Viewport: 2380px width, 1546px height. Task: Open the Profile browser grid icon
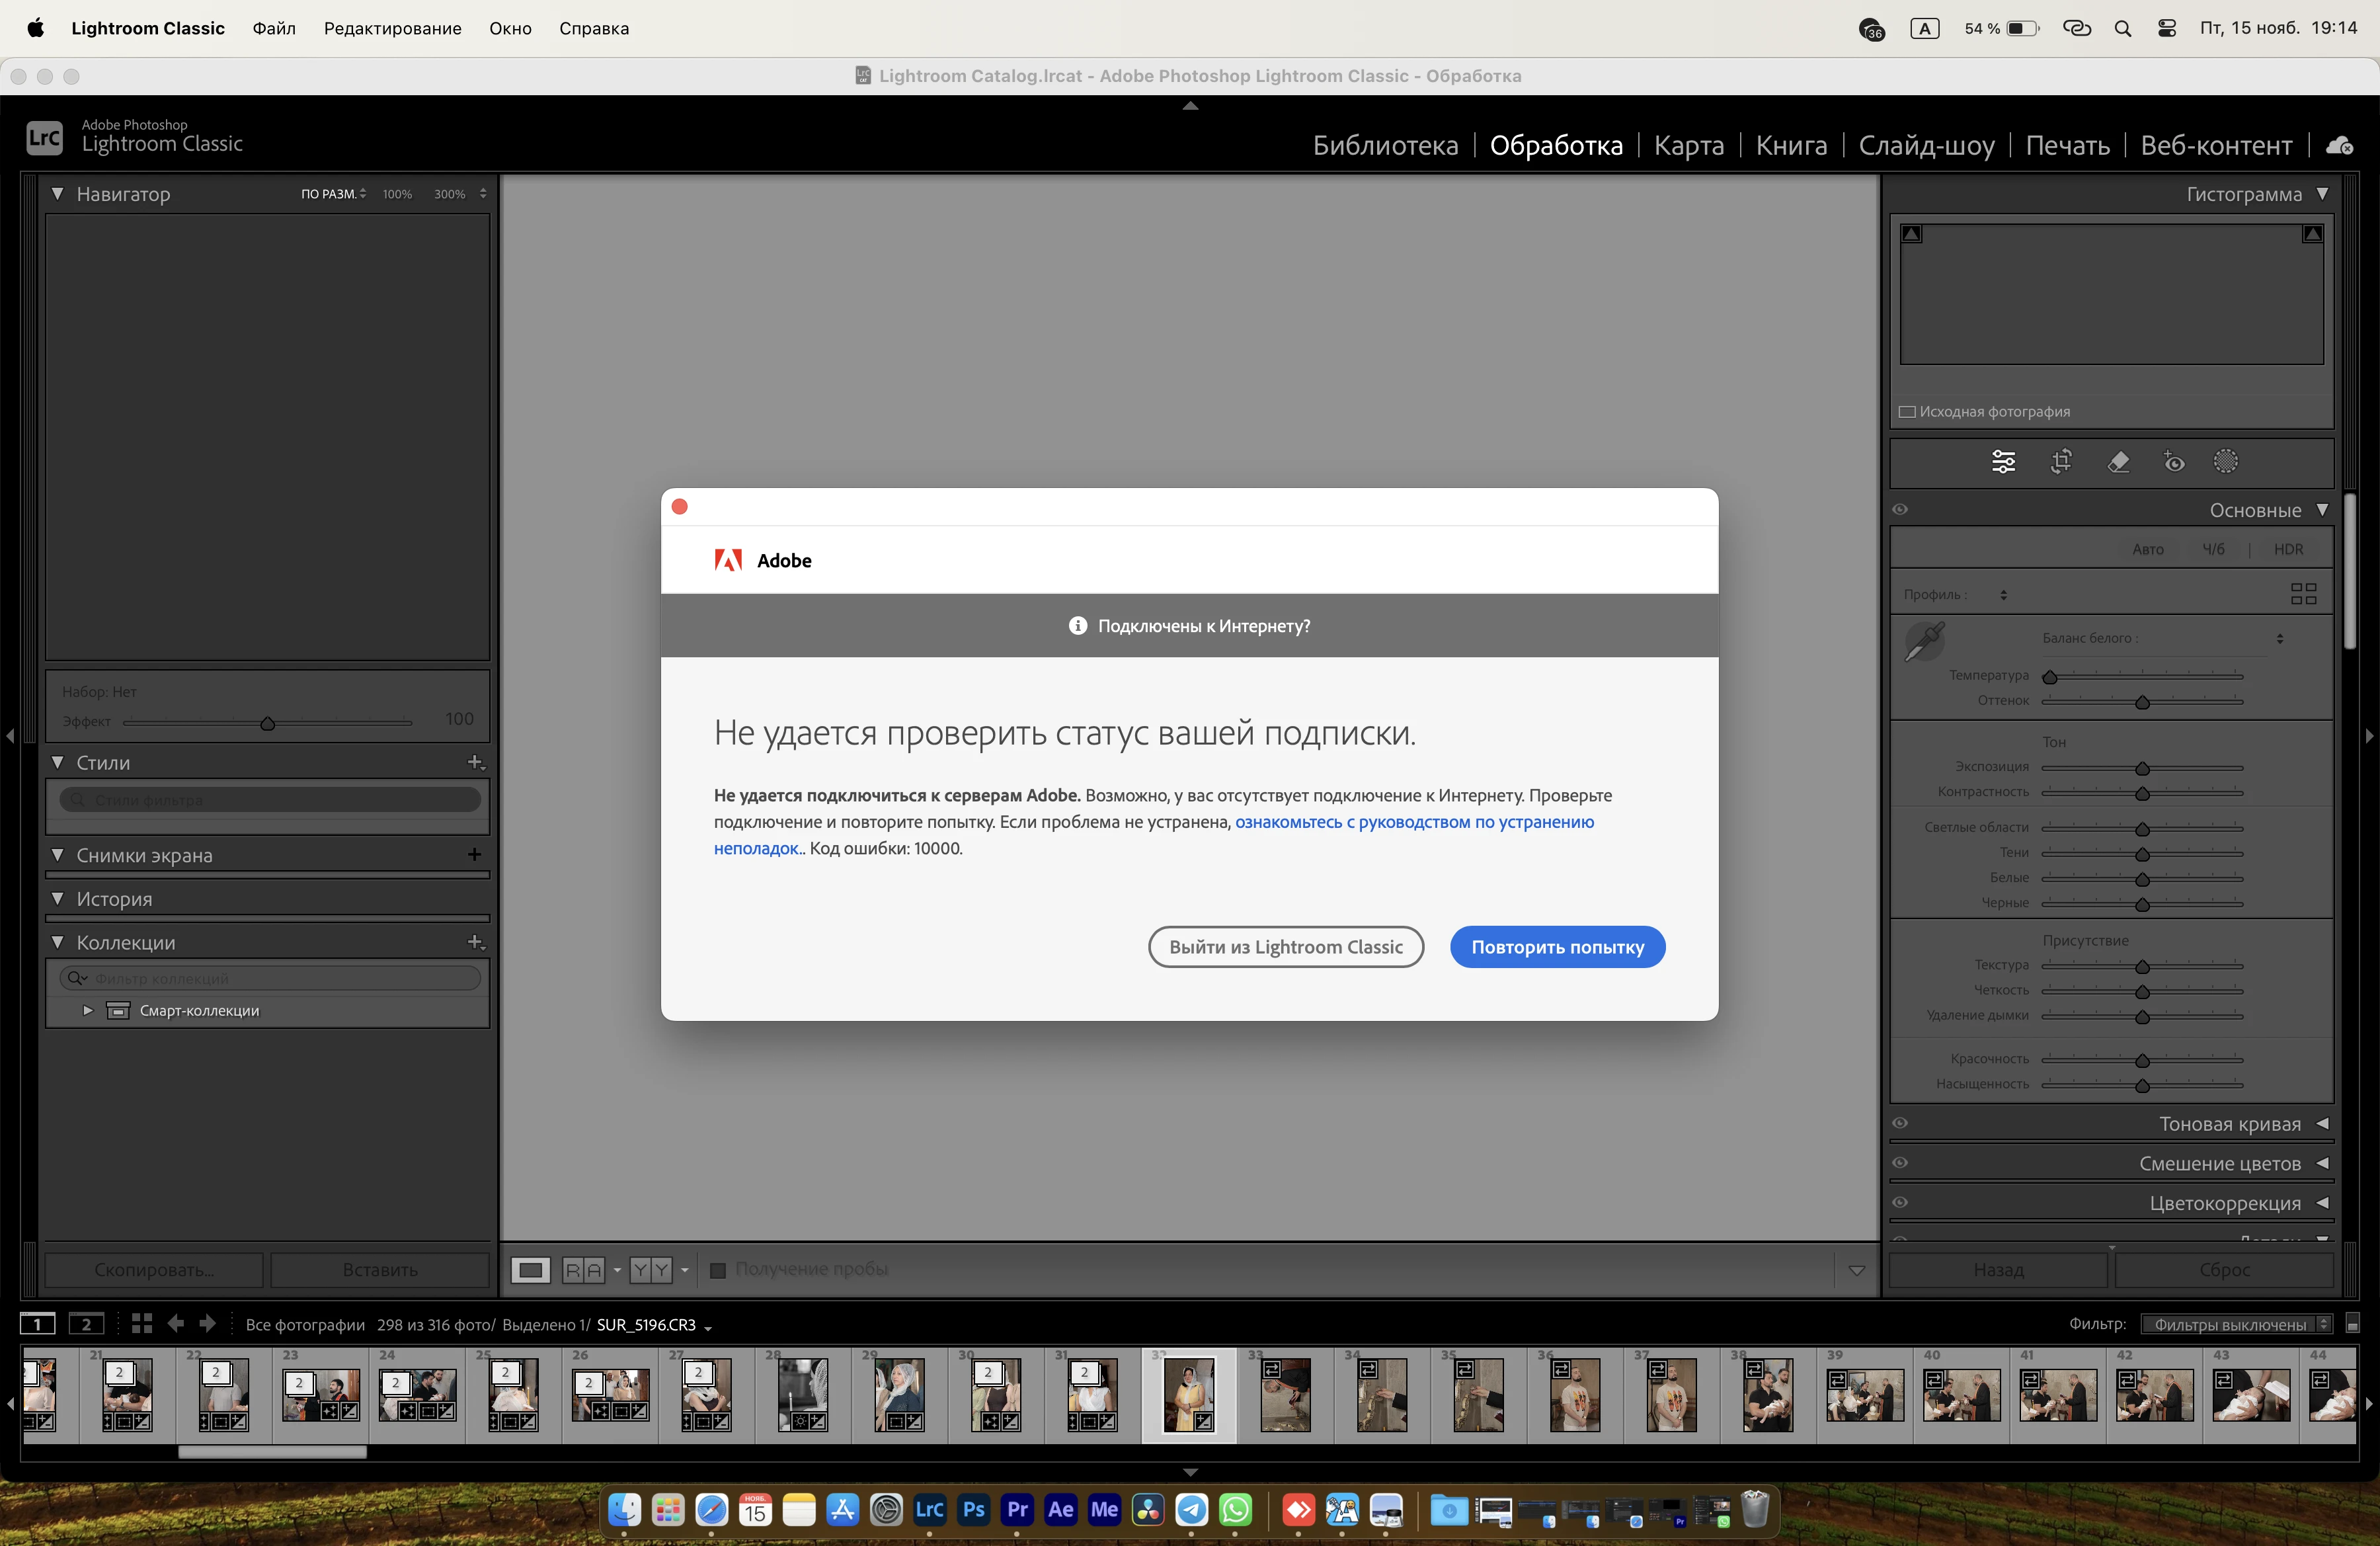[2303, 594]
